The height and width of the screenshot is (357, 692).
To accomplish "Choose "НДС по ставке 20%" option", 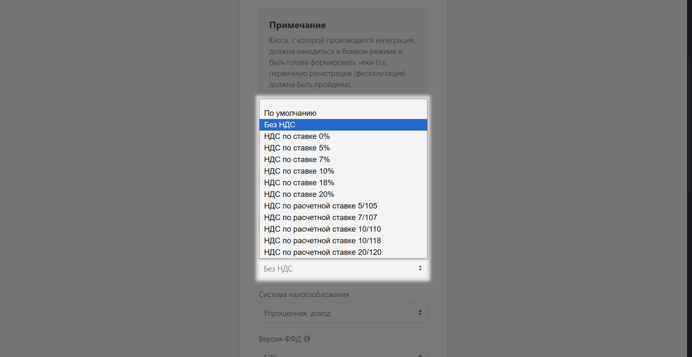I will (x=299, y=194).
